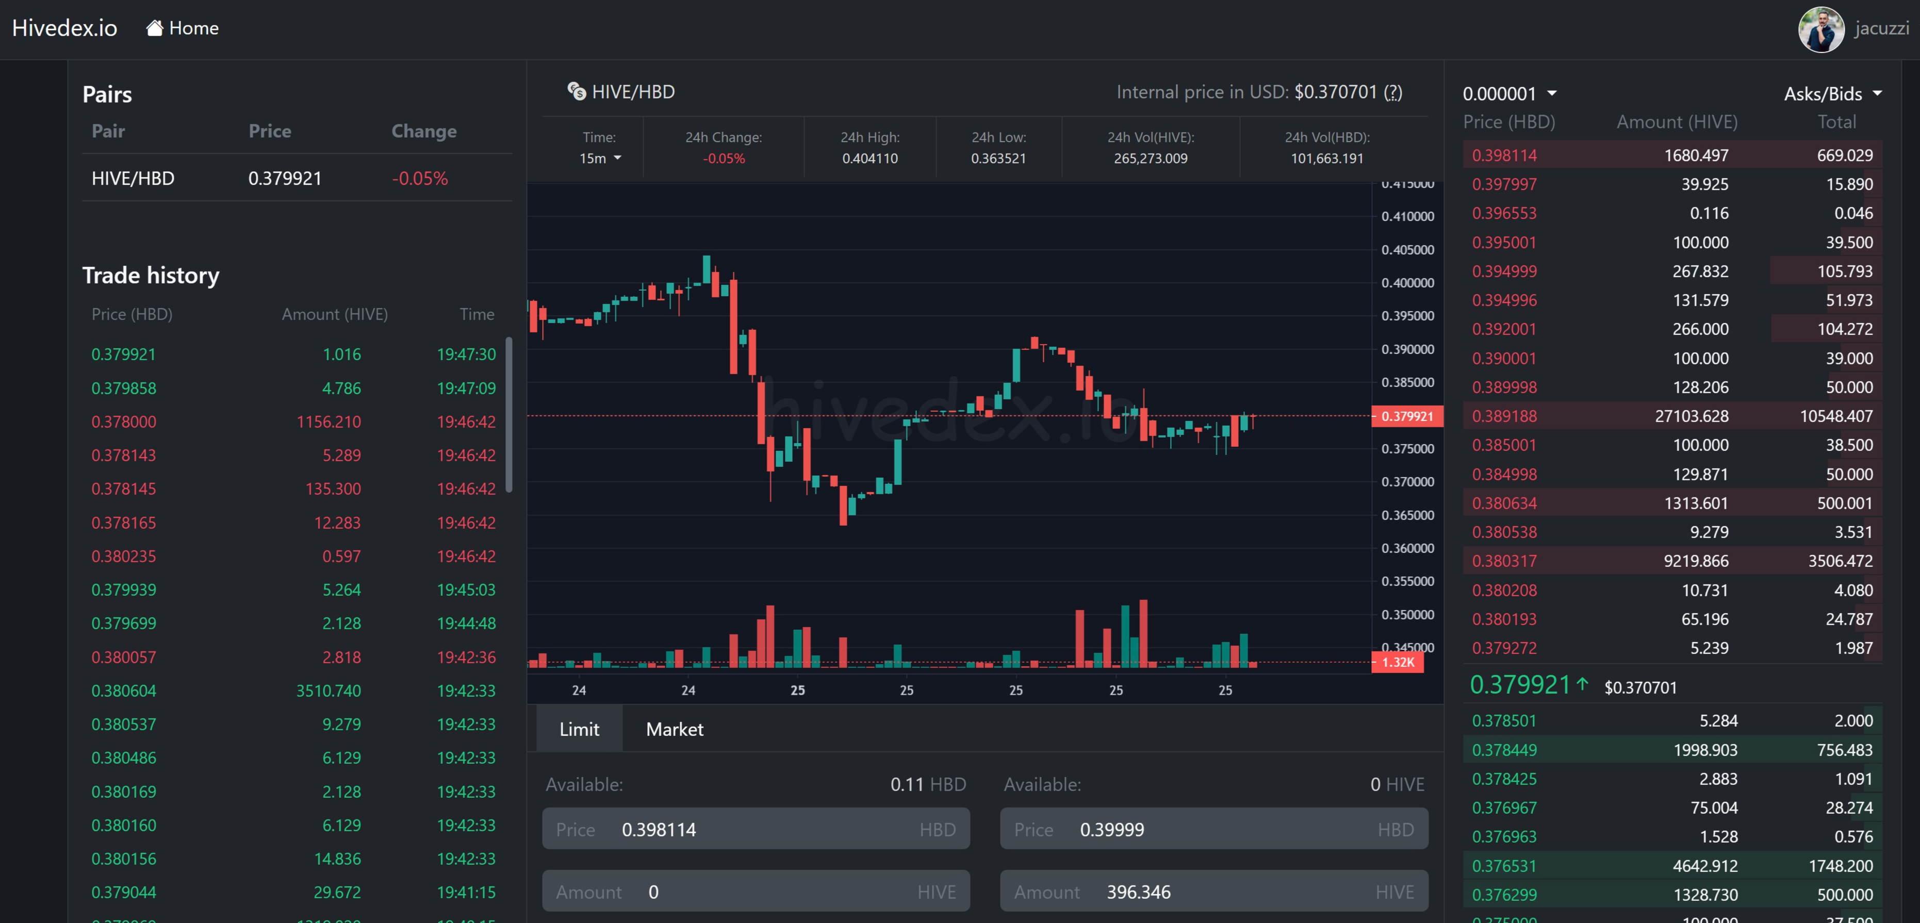Select ask order at 0.389188
Screen dimensions: 1920x923
(1672, 416)
